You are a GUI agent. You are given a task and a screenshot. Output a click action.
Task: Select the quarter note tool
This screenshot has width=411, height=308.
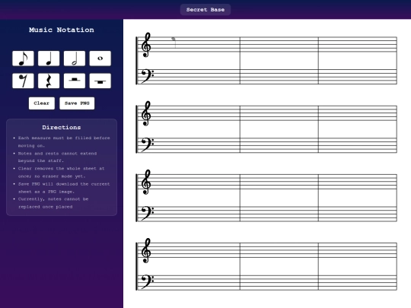49,59
